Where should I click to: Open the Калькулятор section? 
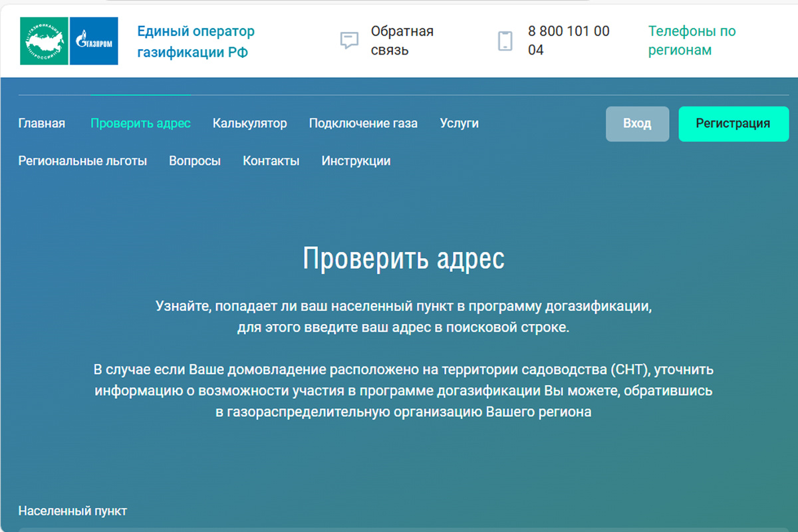point(249,123)
